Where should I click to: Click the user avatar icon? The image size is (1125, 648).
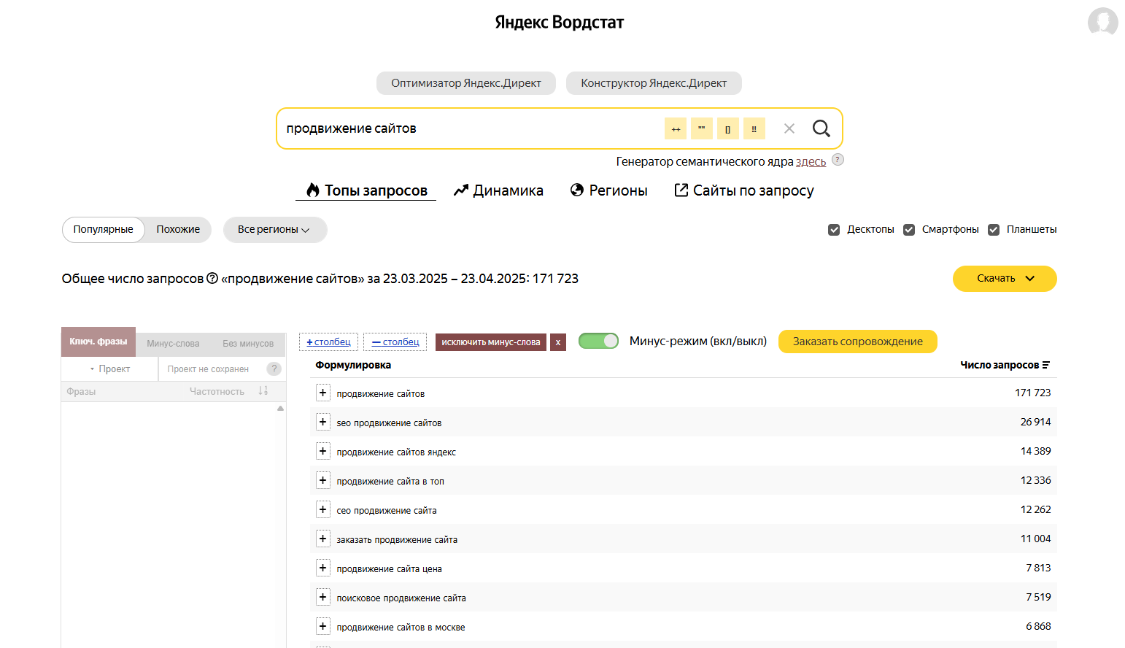[x=1102, y=23]
